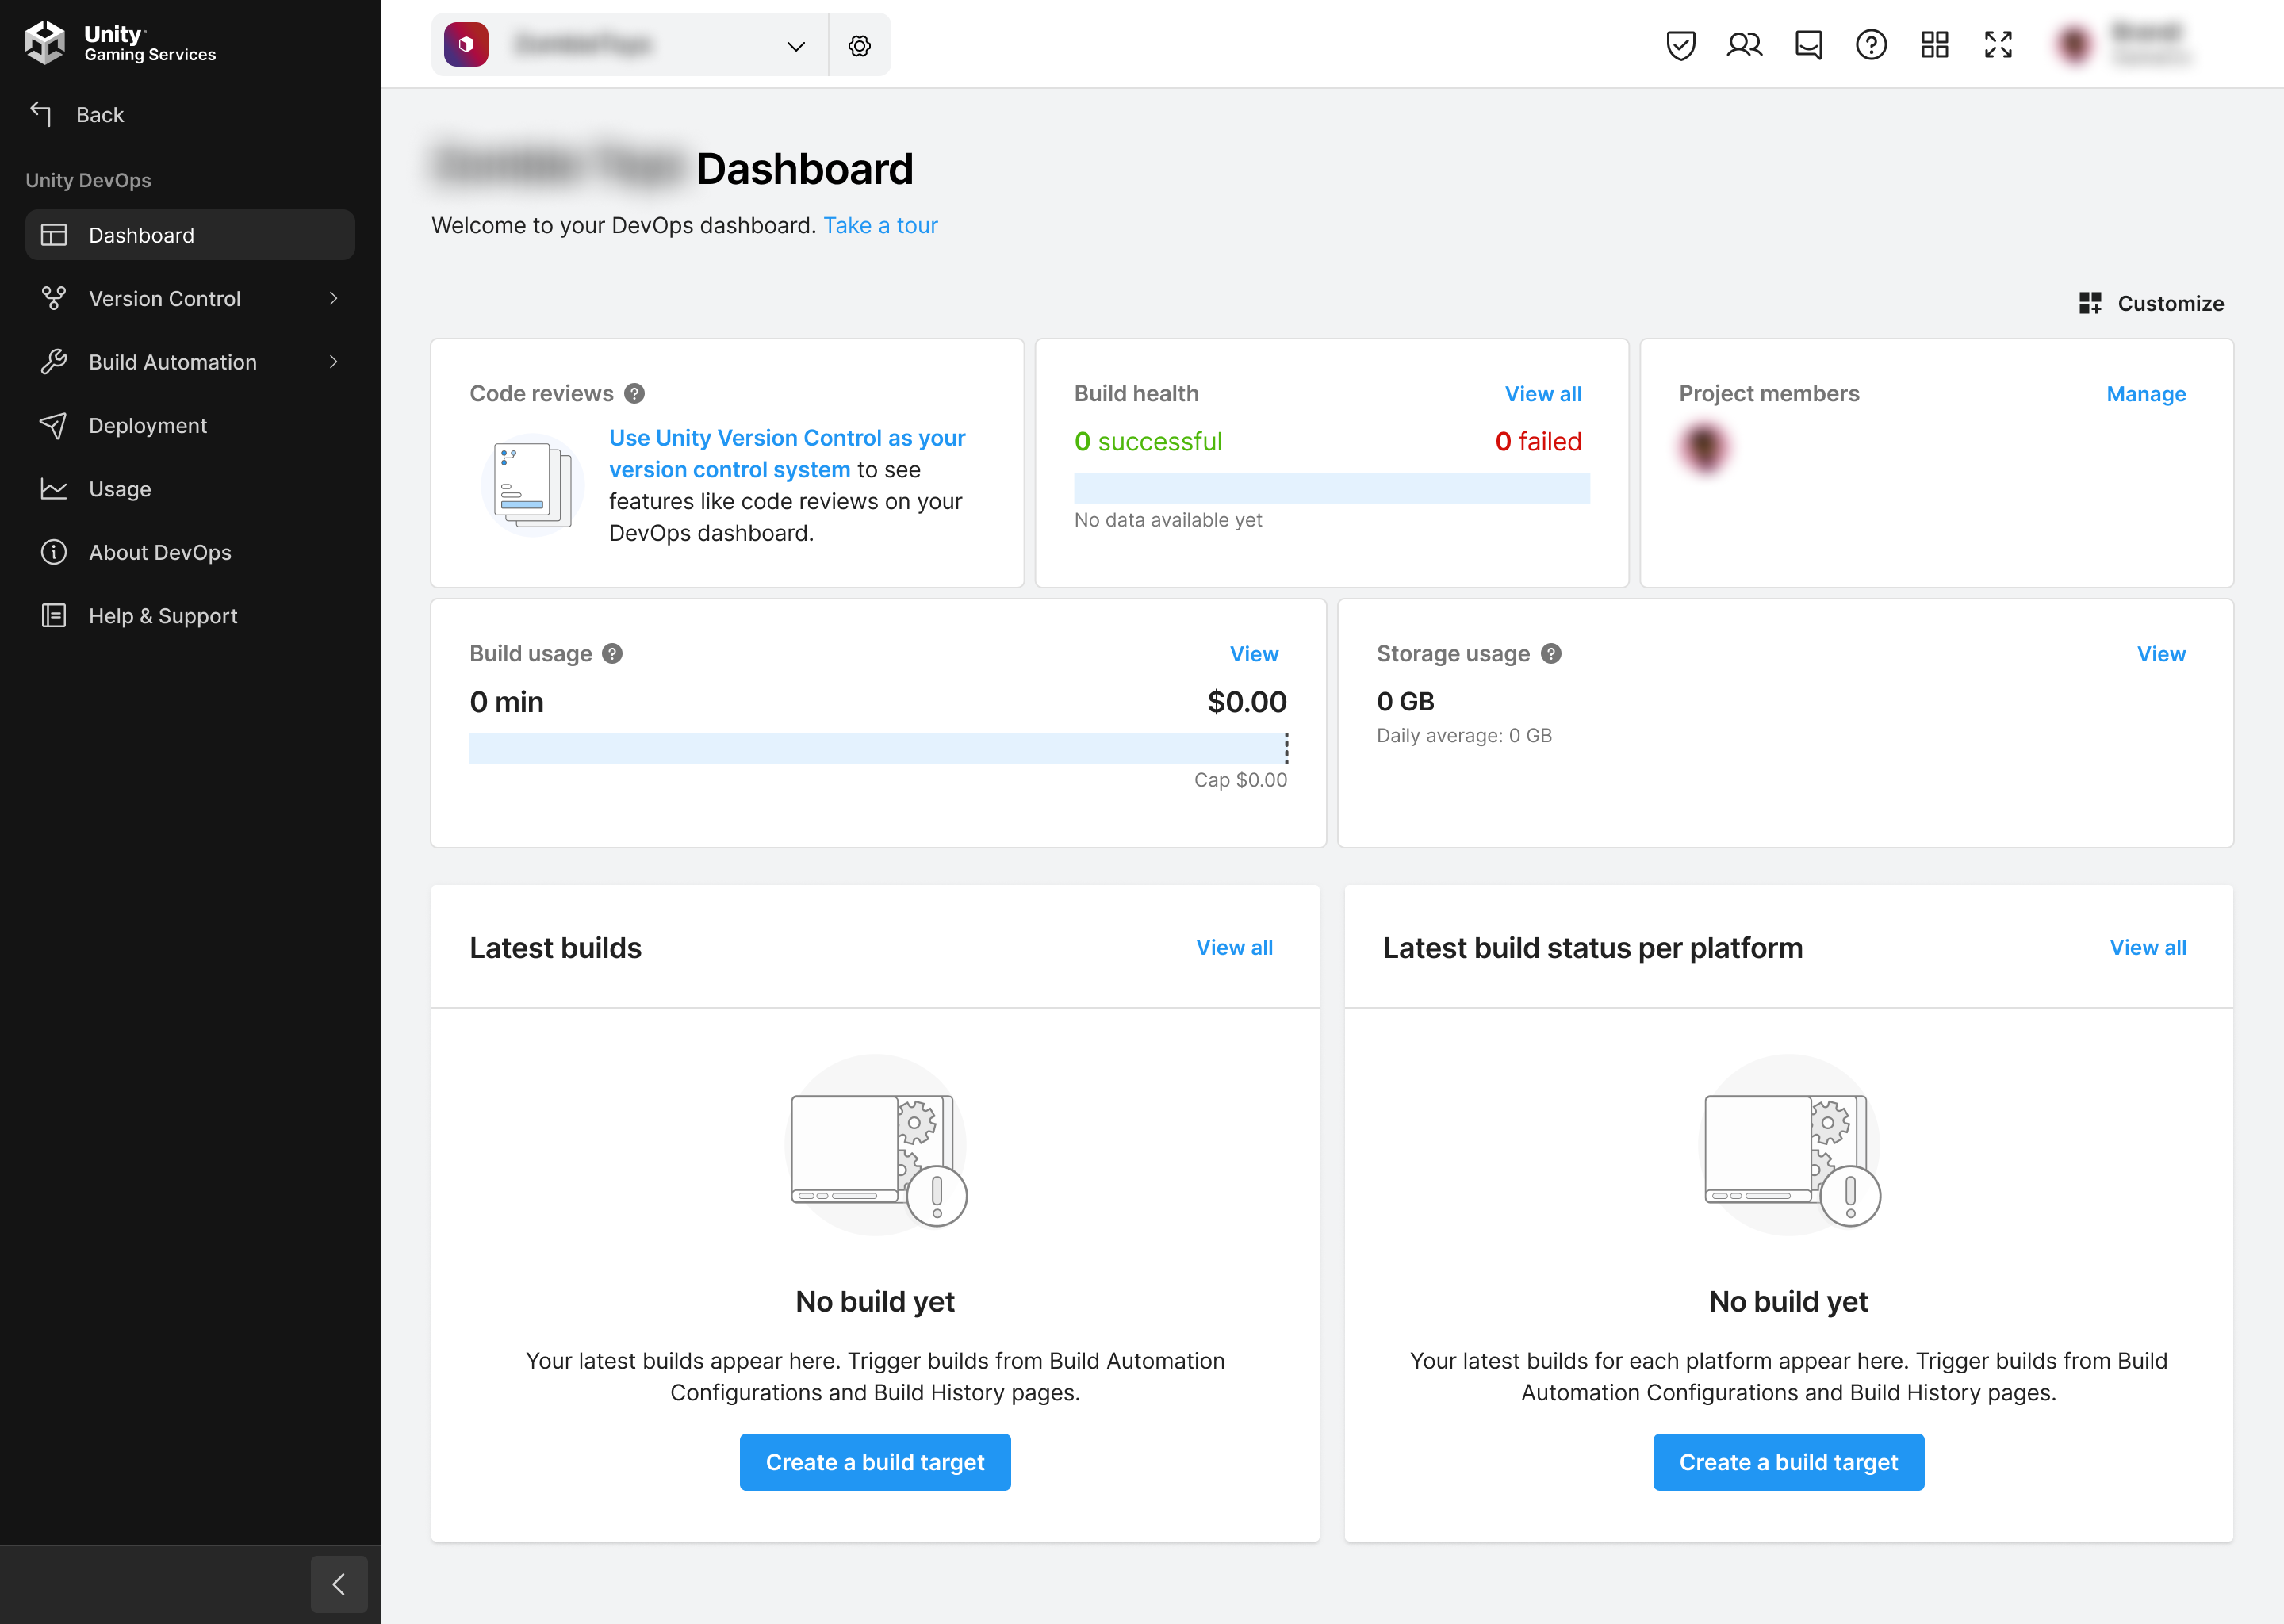Click the feedback chat icon in header
The width and height of the screenshot is (2284, 1624).
(x=1808, y=45)
